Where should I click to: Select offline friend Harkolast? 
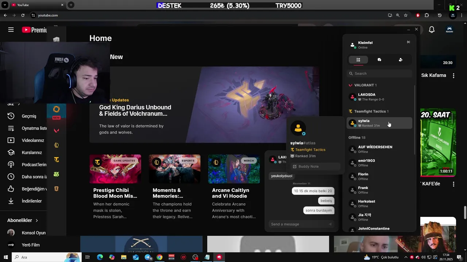(379, 203)
